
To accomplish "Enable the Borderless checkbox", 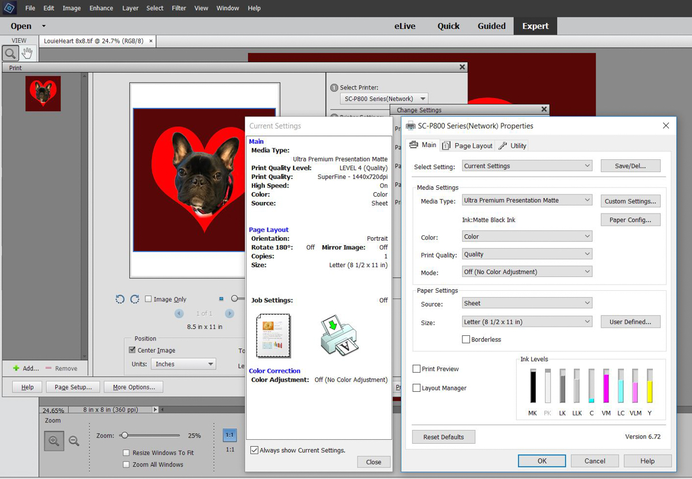I will point(466,339).
